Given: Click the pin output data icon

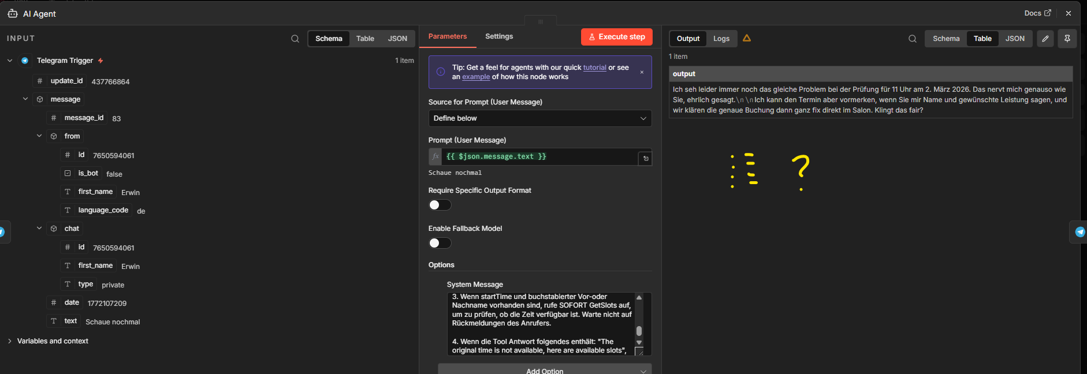Looking at the screenshot, I should click(x=1067, y=39).
